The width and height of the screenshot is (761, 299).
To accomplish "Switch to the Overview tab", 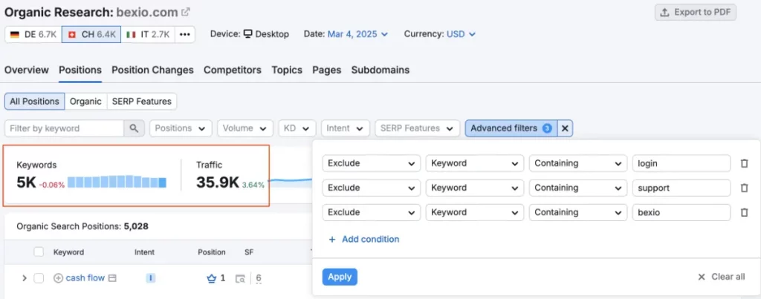I will pyautogui.click(x=27, y=70).
